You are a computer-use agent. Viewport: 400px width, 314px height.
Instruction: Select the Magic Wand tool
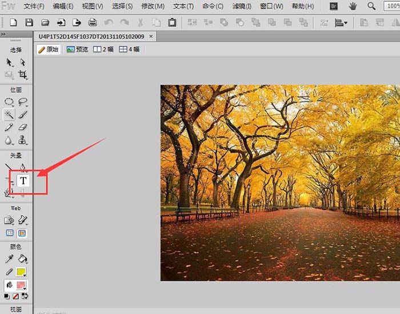10,114
